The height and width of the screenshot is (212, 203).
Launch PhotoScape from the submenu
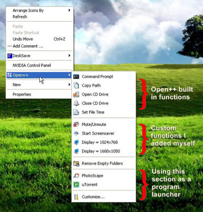104,176
